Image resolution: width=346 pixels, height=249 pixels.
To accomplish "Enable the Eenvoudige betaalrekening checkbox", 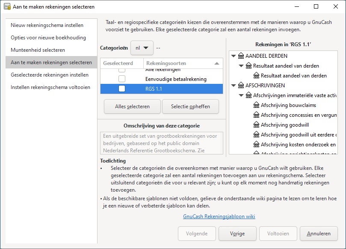I will click(122, 79).
